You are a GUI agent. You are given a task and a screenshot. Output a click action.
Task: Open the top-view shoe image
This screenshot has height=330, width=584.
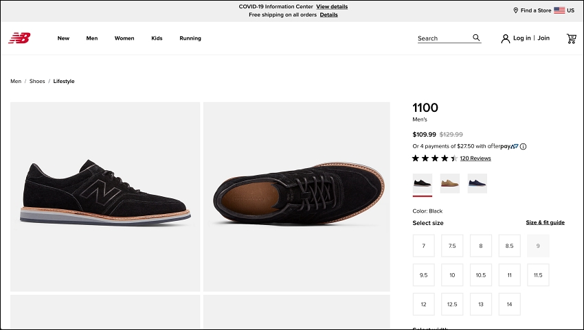(297, 197)
